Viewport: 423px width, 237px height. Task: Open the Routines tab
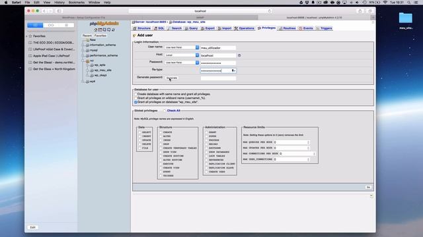click(288, 28)
